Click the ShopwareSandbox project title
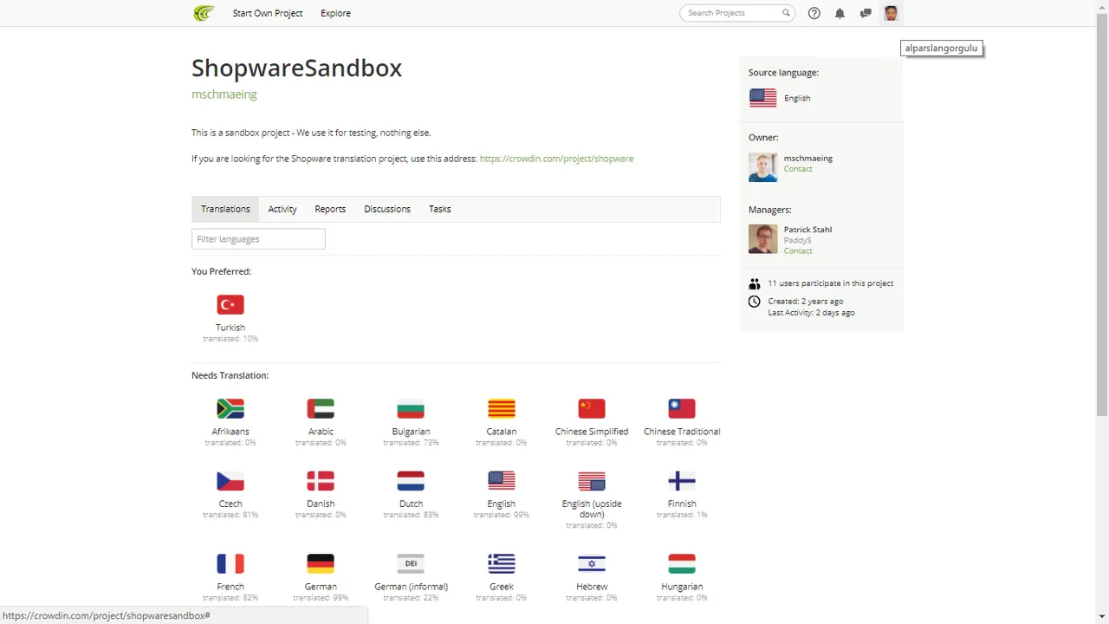The image size is (1109, 624). [x=296, y=68]
